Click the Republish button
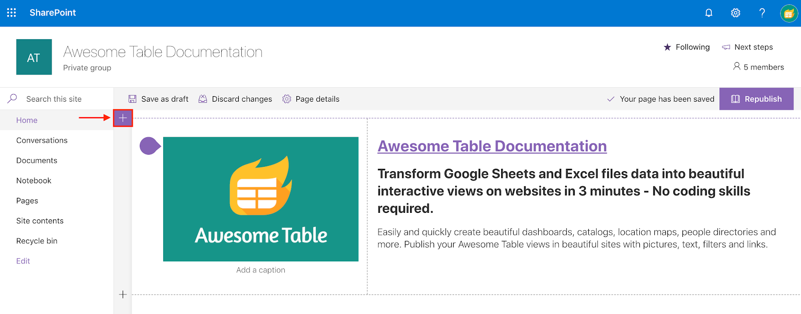 click(756, 99)
